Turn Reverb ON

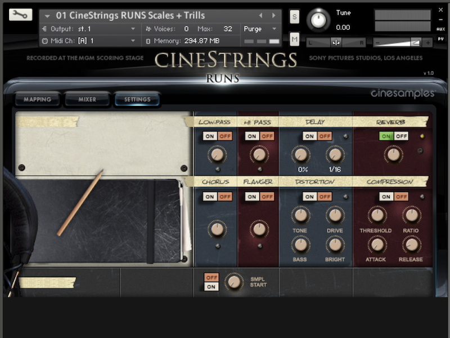pyautogui.click(x=386, y=136)
